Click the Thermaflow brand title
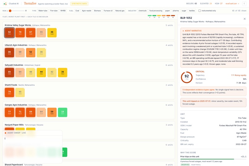The image size is (249, 166). tap(30, 3)
